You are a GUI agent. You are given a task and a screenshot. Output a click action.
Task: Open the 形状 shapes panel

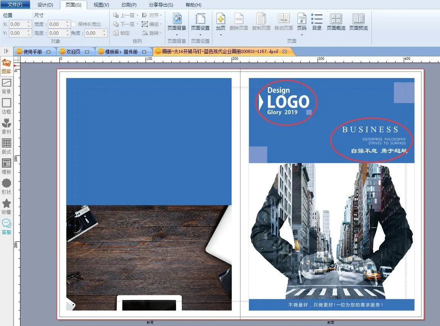click(x=6, y=187)
